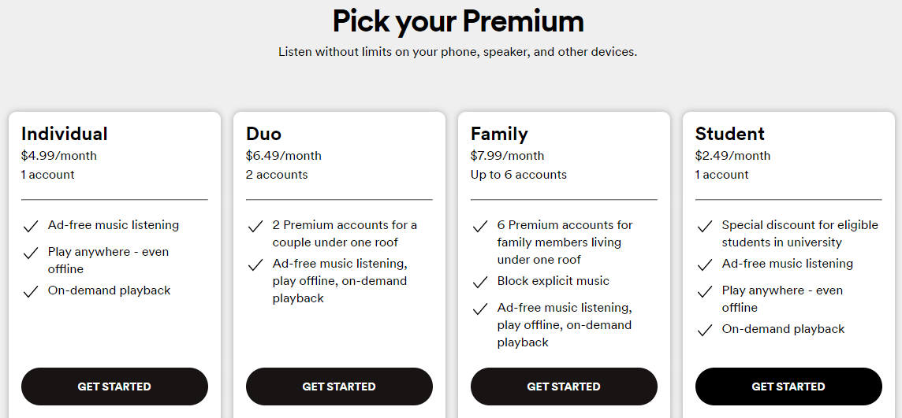Click Get Started under Individual plan
This screenshot has width=902, height=418.
114,387
